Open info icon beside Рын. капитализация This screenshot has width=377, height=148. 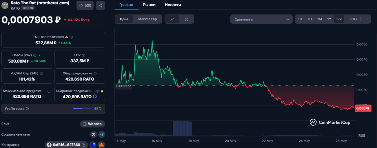[x=71, y=37]
